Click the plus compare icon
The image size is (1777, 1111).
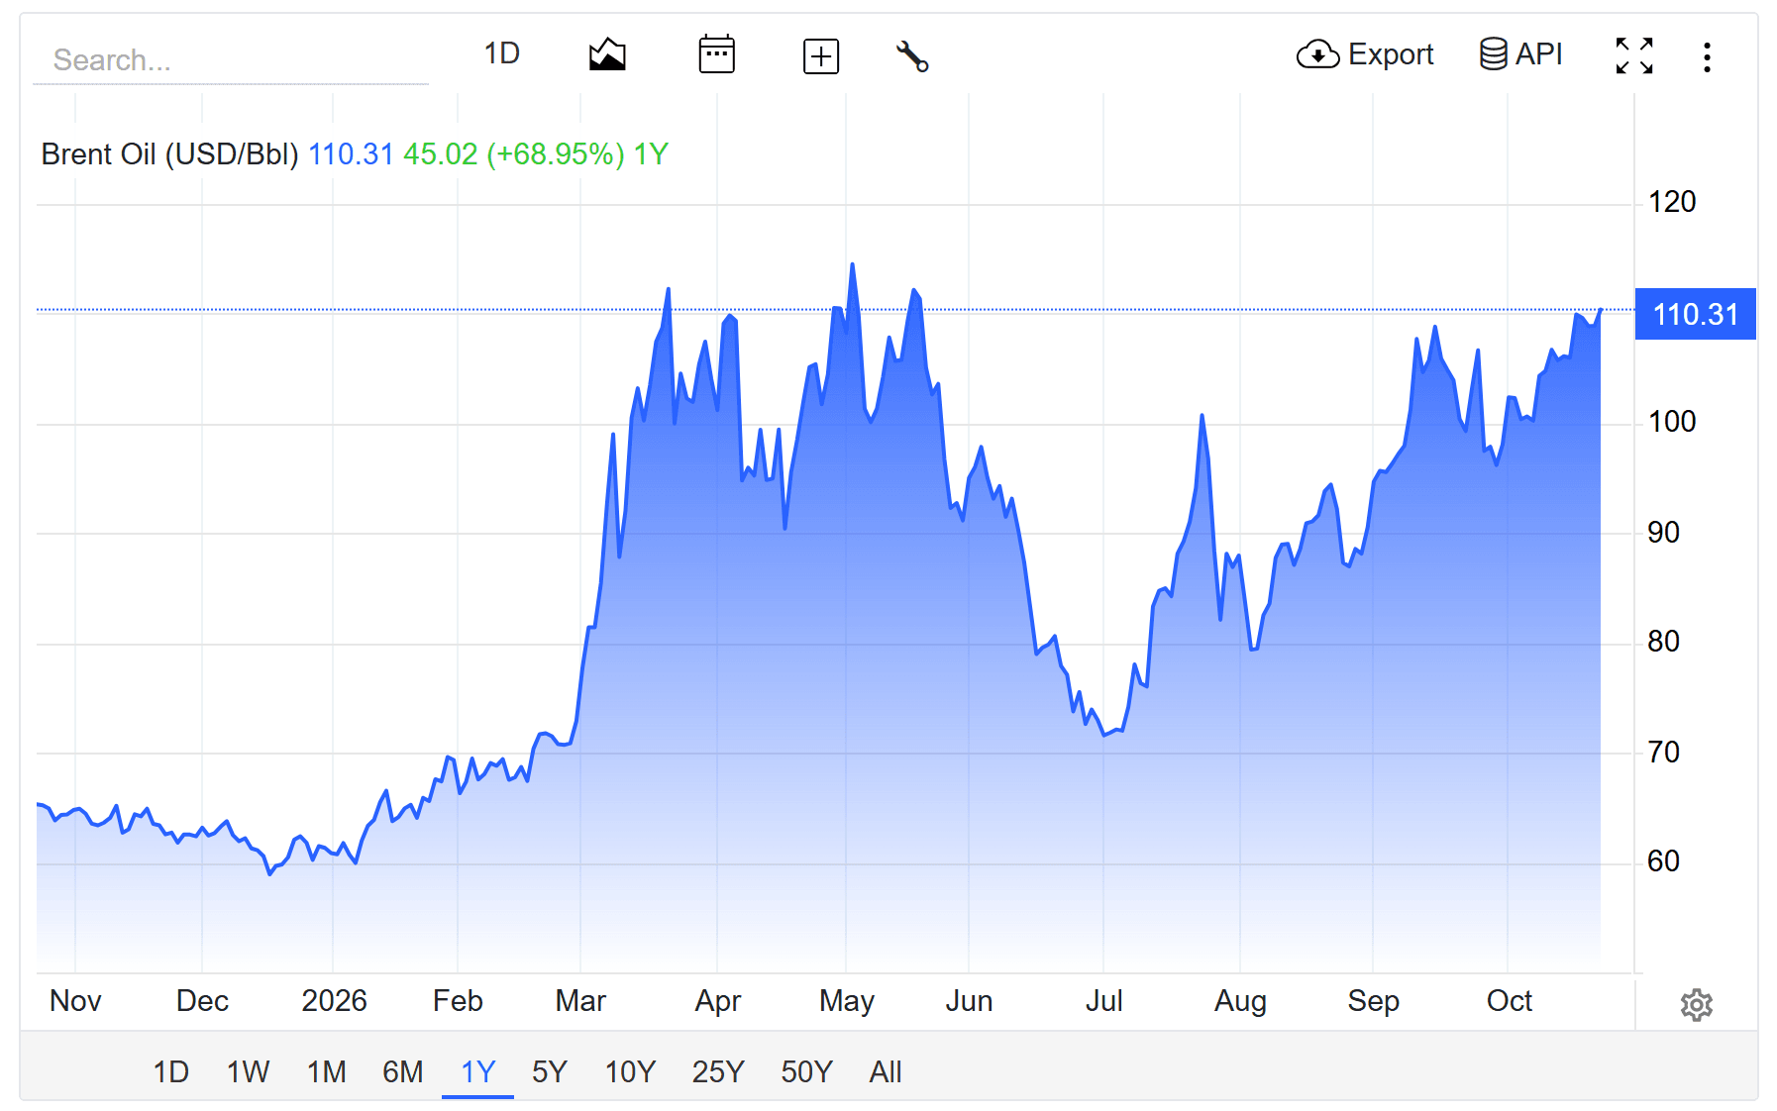pyautogui.click(x=820, y=56)
